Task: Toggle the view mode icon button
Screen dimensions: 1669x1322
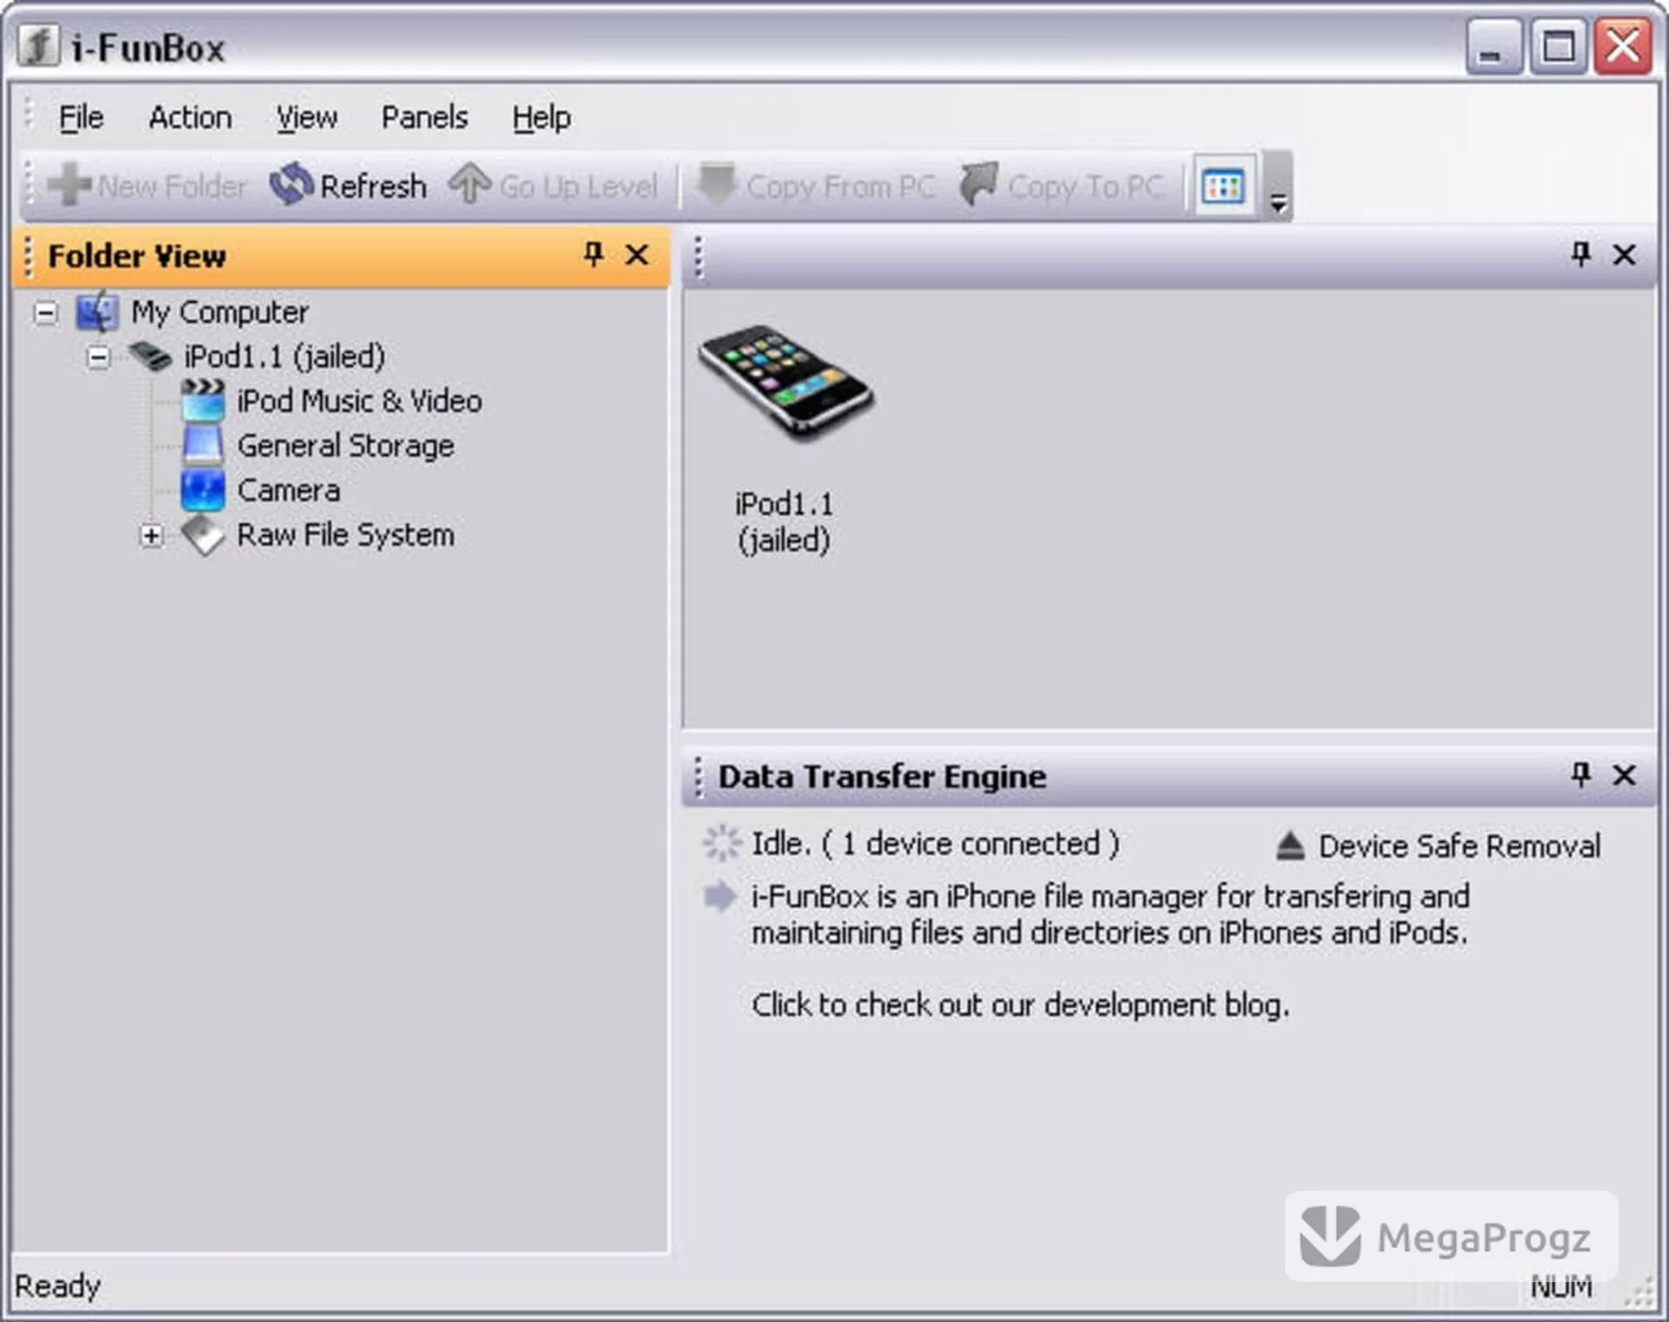Action: 1223,186
